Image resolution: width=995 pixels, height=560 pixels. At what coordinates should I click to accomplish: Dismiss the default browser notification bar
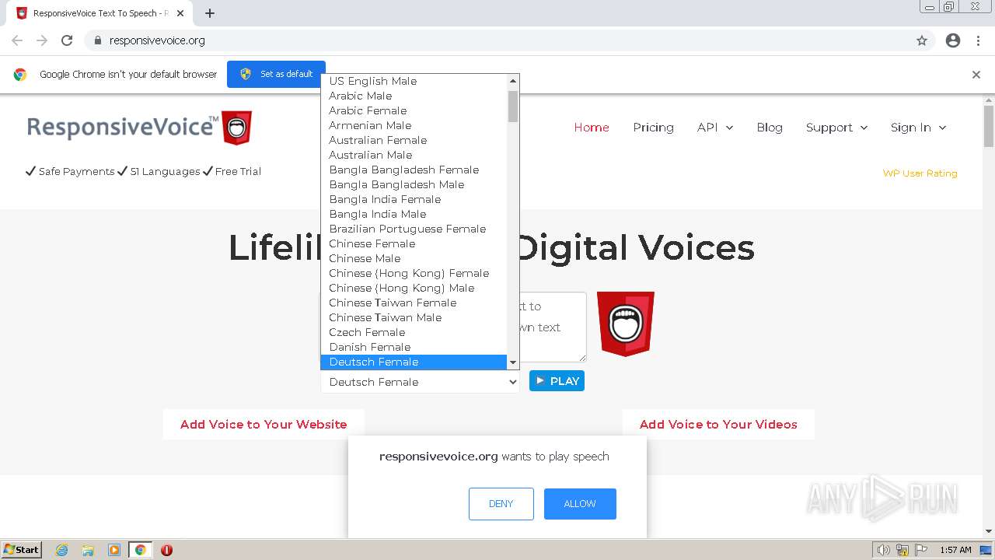pyautogui.click(x=976, y=75)
